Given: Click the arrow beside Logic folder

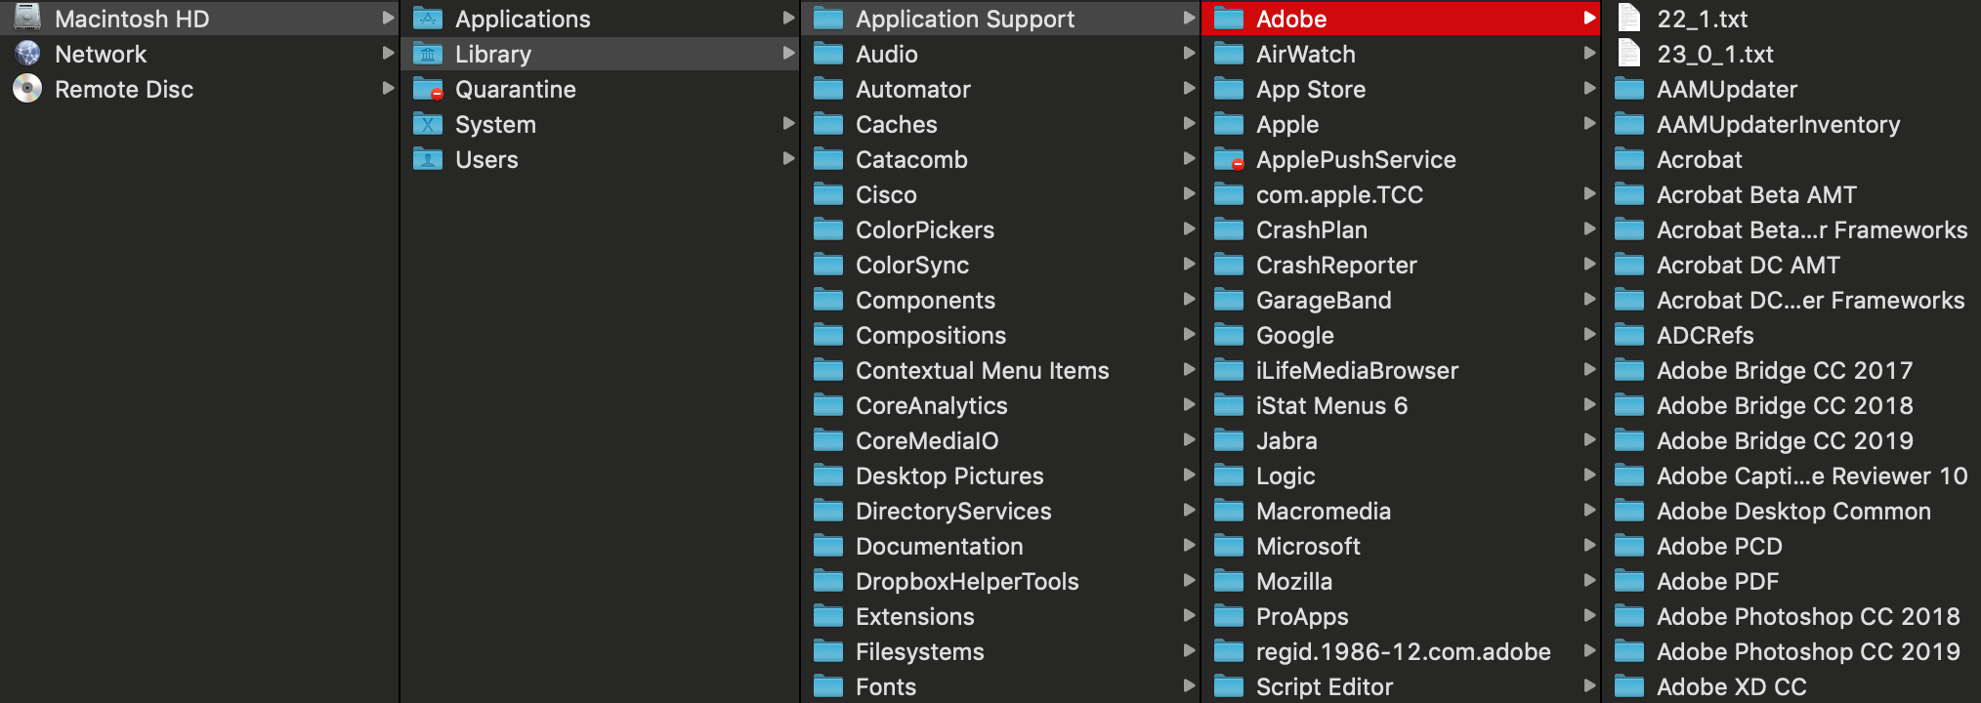Looking at the screenshot, I should click(x=1589, y=475).
